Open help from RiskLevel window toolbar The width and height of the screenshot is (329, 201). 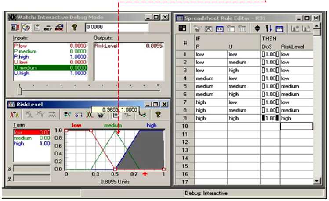coord(158,114)
